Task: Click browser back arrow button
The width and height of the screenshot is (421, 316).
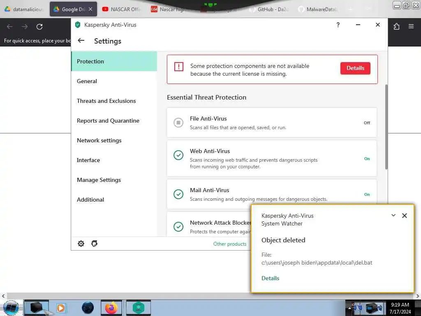Action: tap(10, 27)
